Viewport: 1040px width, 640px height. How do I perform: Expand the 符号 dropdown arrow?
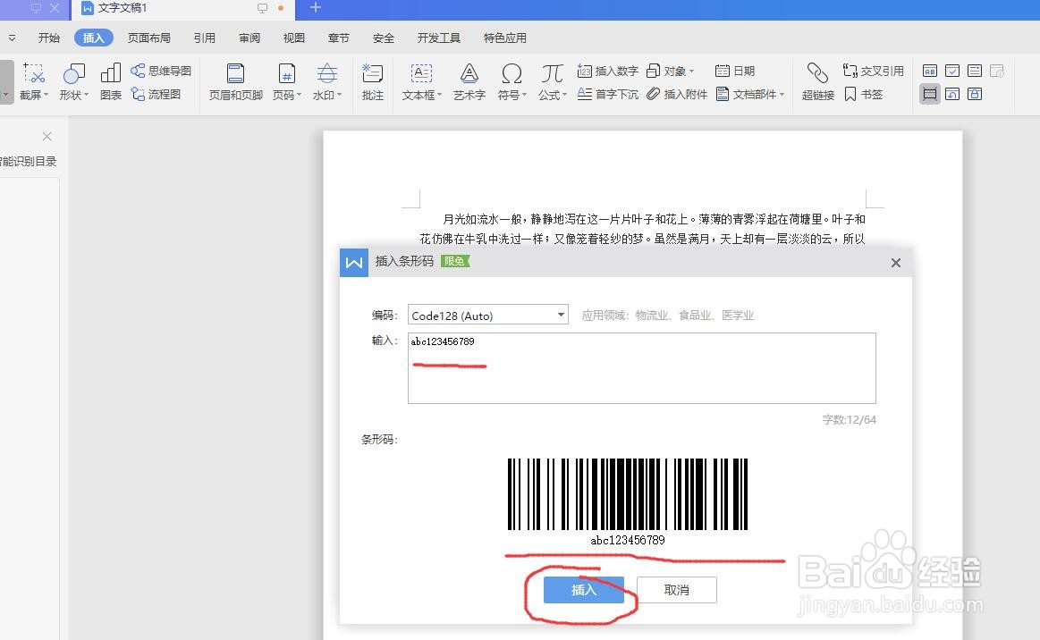tap(524, 95)
